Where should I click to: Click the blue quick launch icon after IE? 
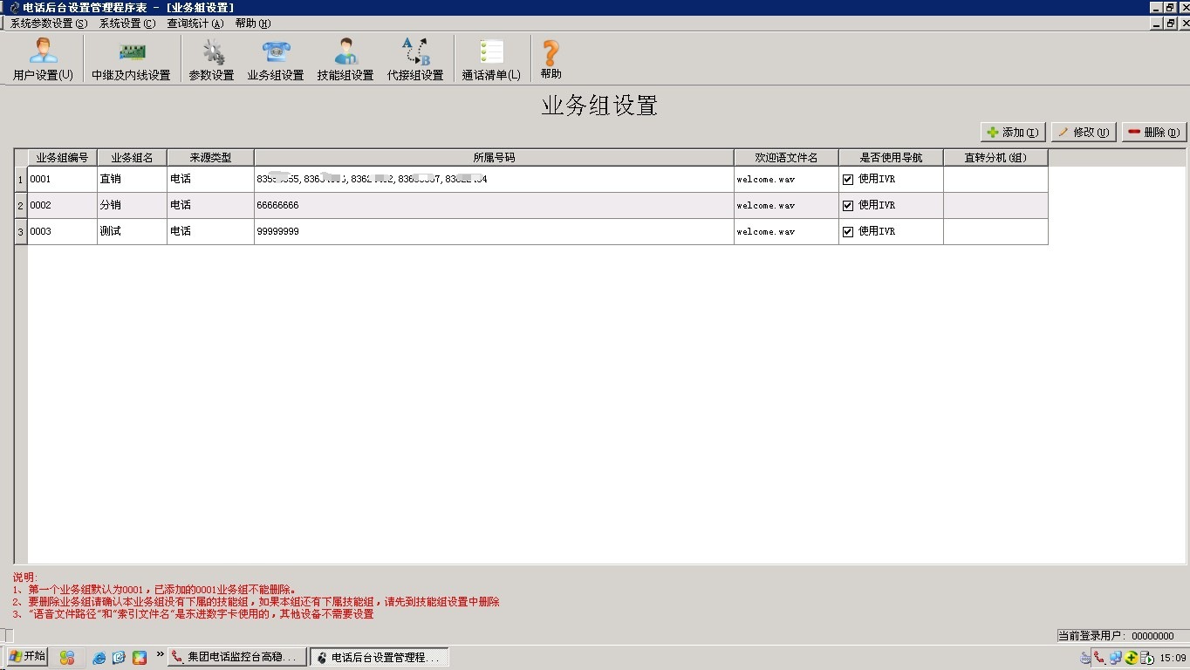tap(119, 658)
